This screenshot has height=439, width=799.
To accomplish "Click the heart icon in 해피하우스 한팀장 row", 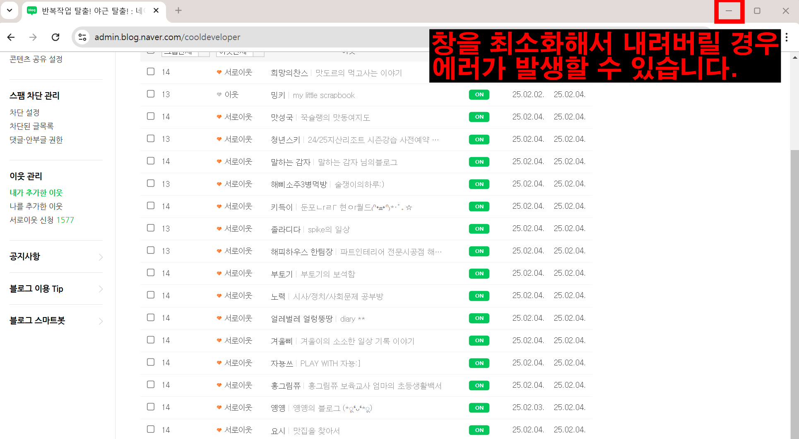I will tap(219, 251).
